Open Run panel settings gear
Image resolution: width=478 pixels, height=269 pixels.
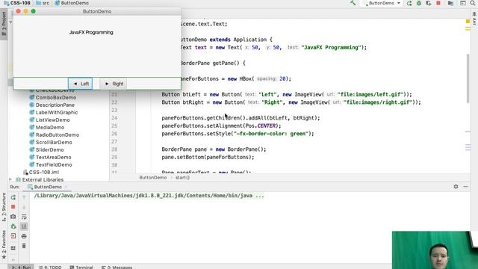(x=456, y=186)
